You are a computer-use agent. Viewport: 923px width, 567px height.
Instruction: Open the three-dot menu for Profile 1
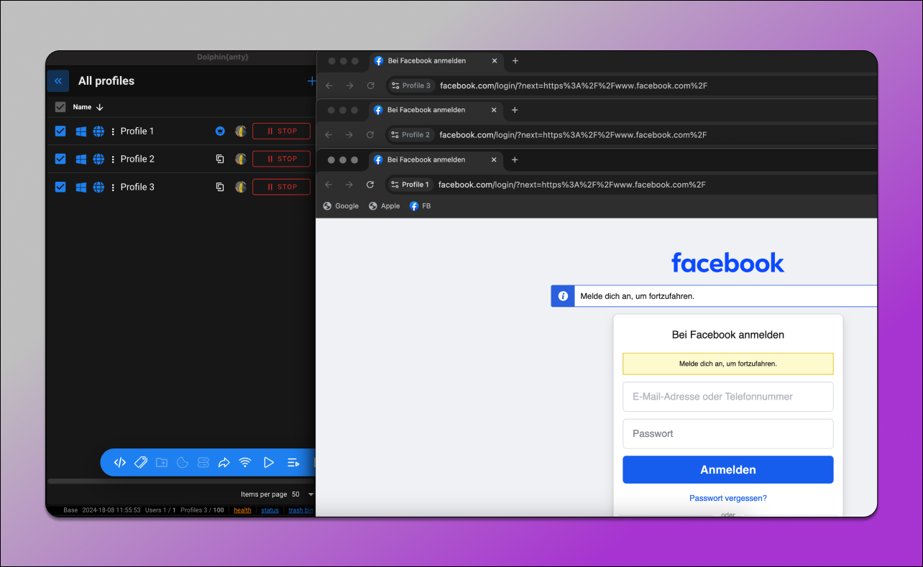[113, 132]
